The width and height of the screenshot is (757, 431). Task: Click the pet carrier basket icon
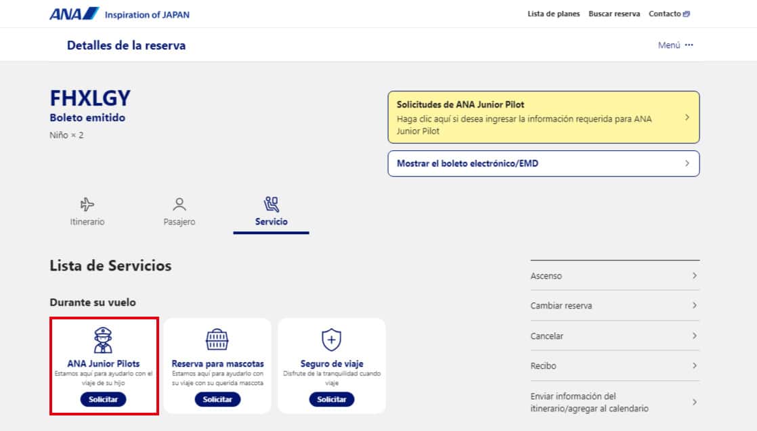coord(217,340)
